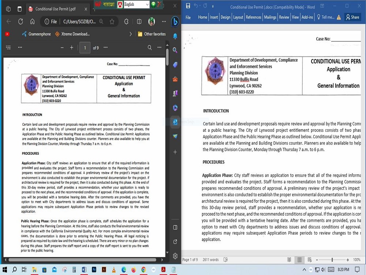Open the Windows Start menu

[4, 269]
